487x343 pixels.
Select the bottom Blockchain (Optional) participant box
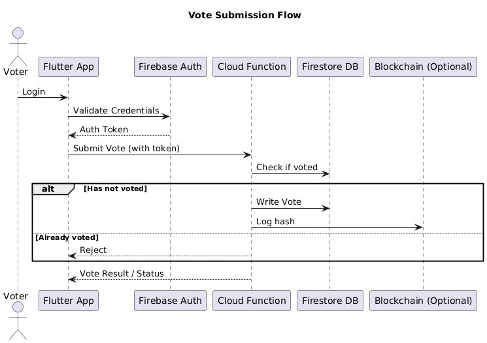423,301
